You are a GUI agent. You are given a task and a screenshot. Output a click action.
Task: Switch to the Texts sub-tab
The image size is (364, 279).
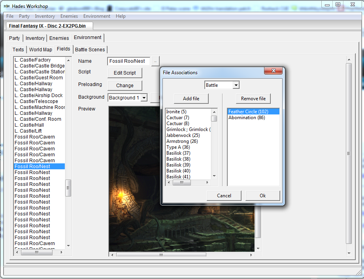(18, 50)
